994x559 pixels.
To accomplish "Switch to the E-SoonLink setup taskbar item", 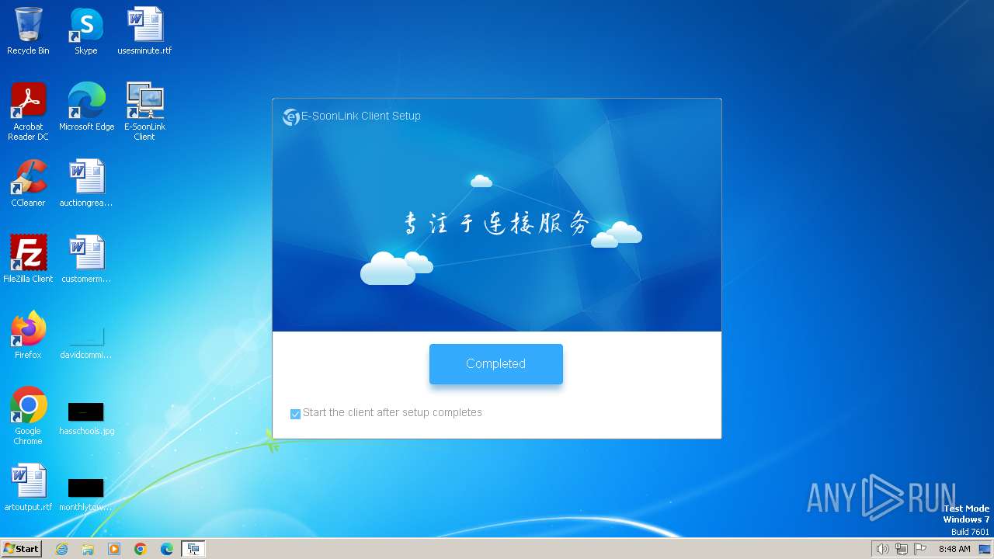I will pos(193,549).
